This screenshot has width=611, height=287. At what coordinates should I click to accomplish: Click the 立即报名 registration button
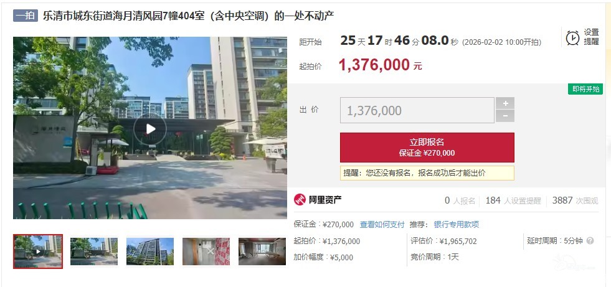pos(427,147)
